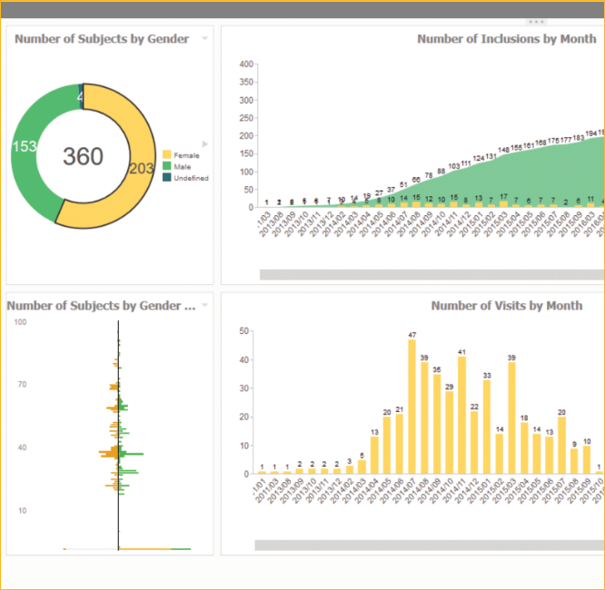Click the 360 total in donut center

pos(83,156)
